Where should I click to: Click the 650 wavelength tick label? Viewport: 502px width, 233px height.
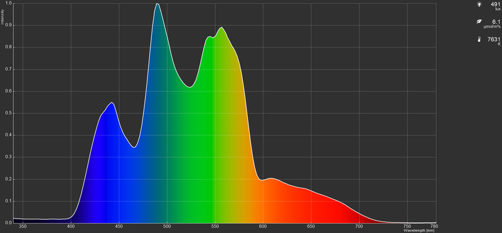point(311,226)
